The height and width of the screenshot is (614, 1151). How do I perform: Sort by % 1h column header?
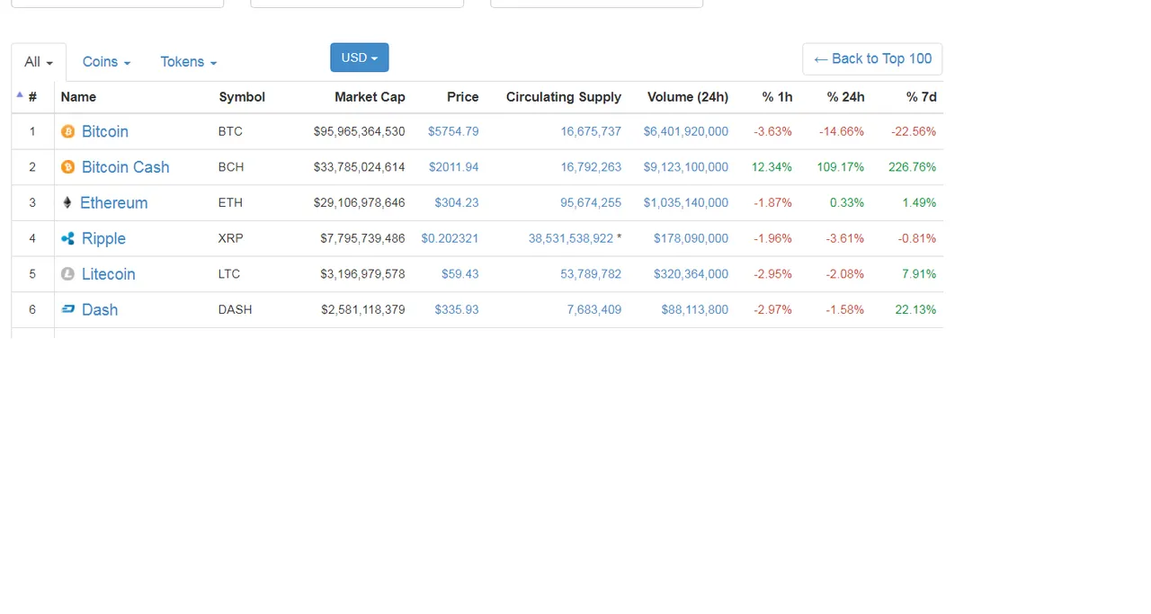coord(777,97)
